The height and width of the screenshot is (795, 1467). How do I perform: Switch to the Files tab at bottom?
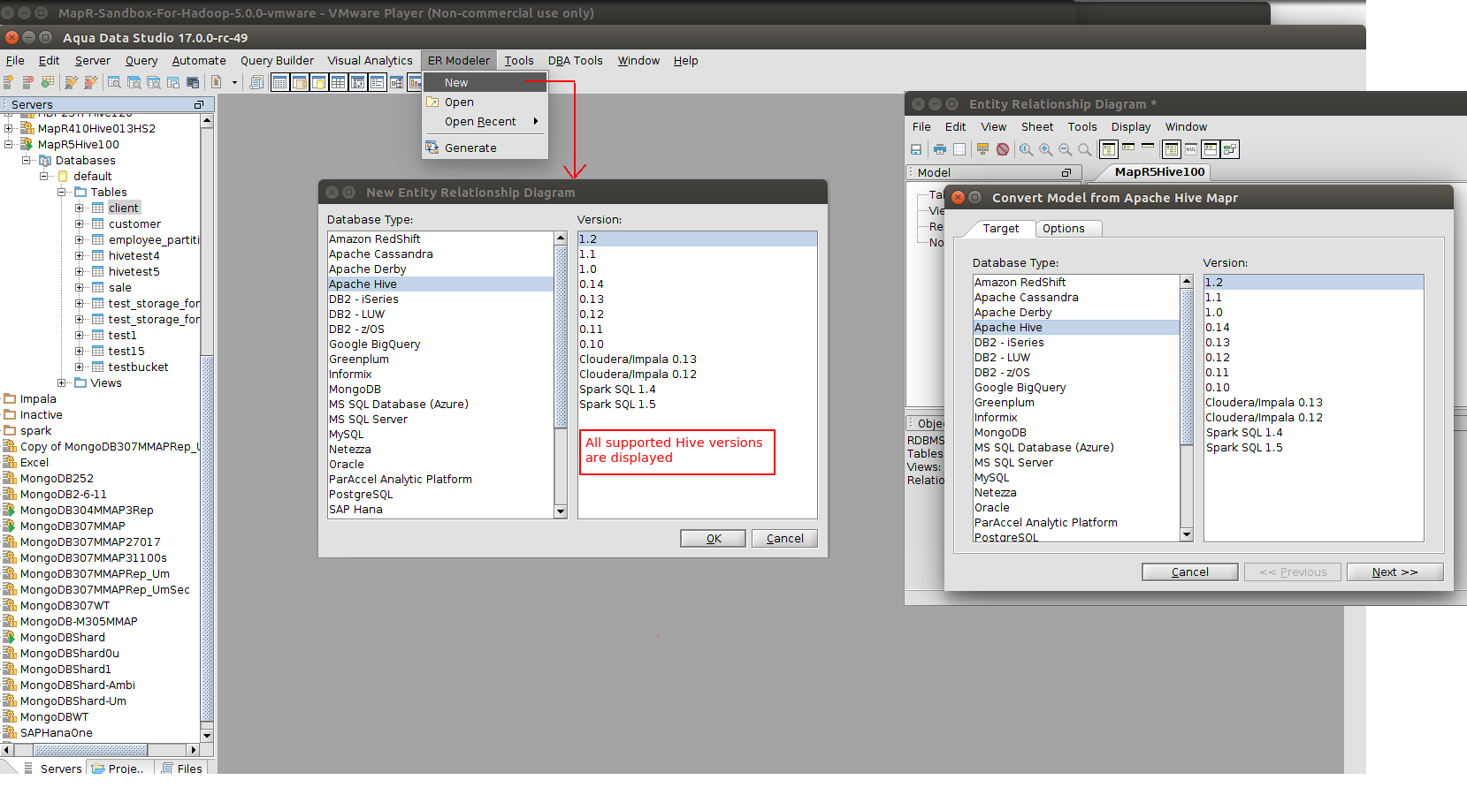click(x=182, y=768)
